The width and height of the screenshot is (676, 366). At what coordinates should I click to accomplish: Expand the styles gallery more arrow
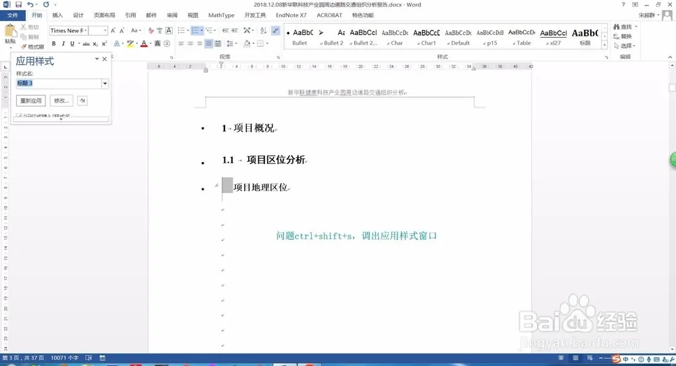coord(604,45)
